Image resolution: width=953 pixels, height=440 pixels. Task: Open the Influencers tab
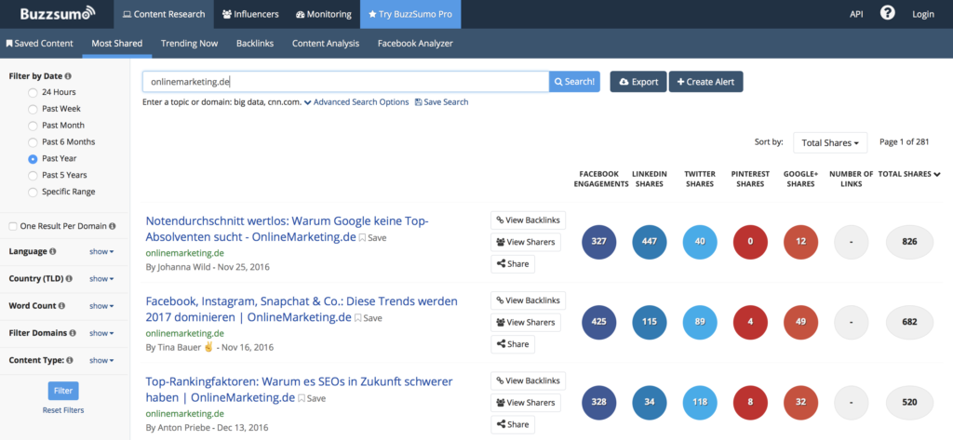point(250,14)
